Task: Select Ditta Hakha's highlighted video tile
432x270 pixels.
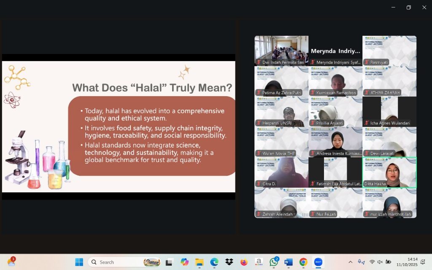Action: [389, 173]
